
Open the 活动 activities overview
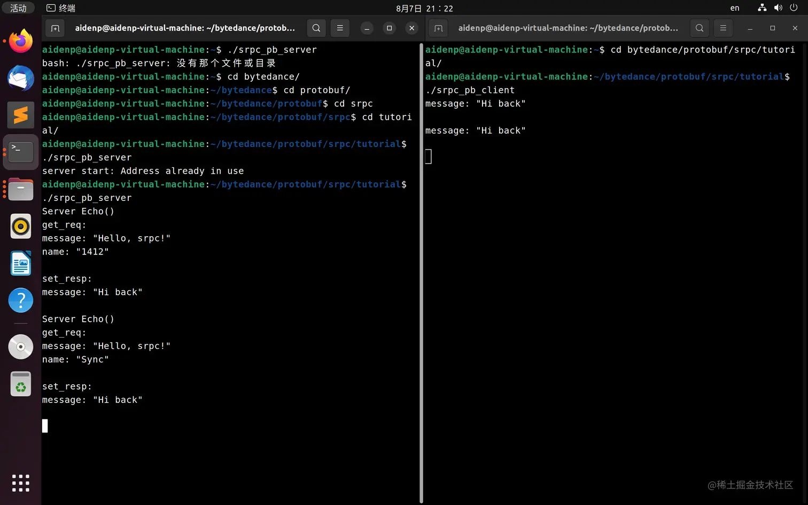tap(18, 8)
